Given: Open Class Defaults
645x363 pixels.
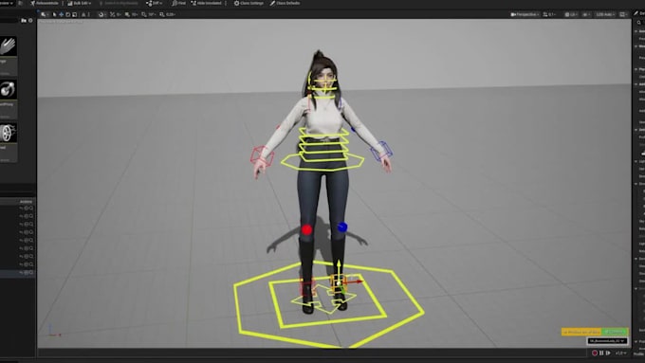Looking at the screenshot, I should coord(286,3).
